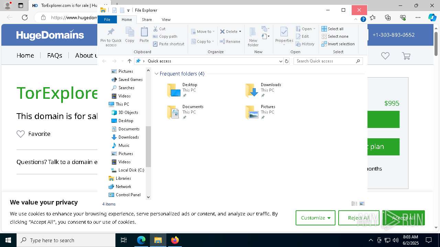The image size is (440, 247).
Task: Open the Recent locations dropdown
Action: (122, 61)
